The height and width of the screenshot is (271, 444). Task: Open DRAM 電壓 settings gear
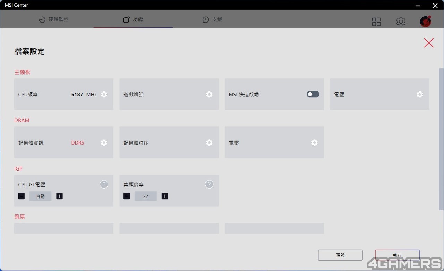[x=315, y=142]
